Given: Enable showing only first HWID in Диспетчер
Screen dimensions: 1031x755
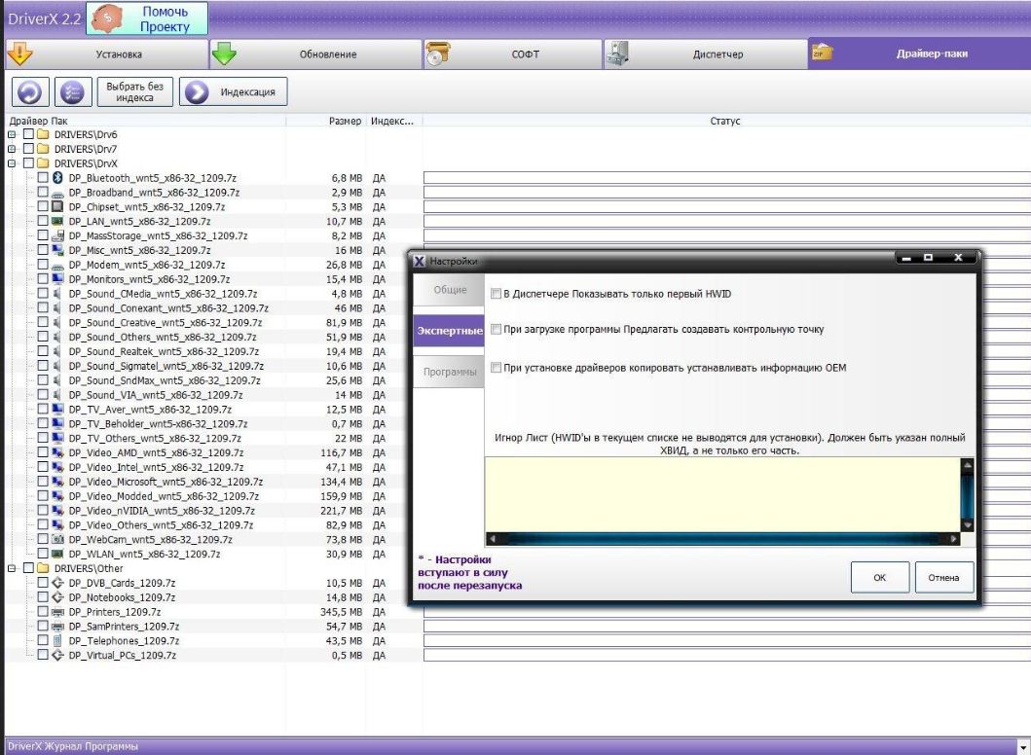Looking at the screenshot, I should coord(497,294).
